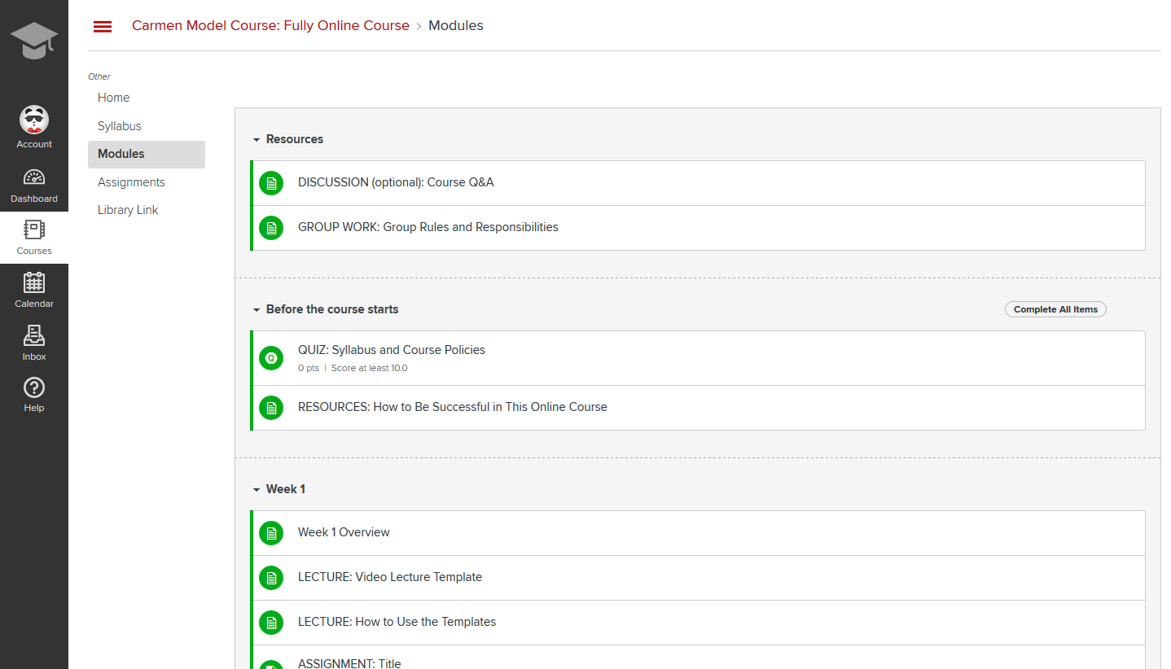Open Inbox in global navigation
Screen dimensions: 1171x669
[34, 343]
